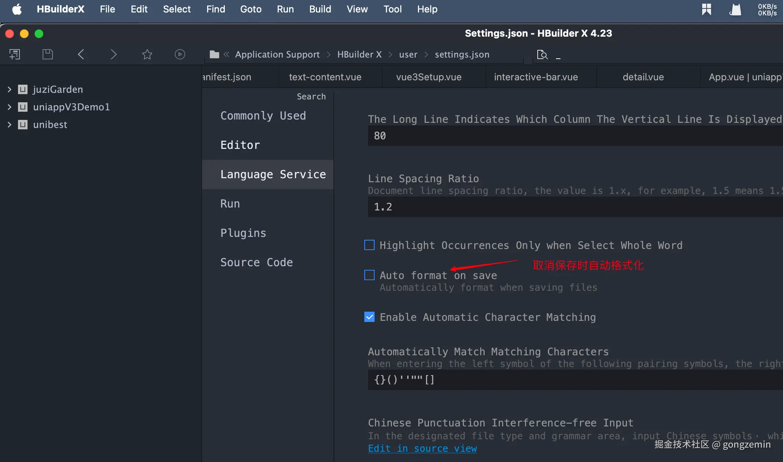Toggle the Auto format on save checkbox
The image size is (783, 462).
click(x=369, y=275)
